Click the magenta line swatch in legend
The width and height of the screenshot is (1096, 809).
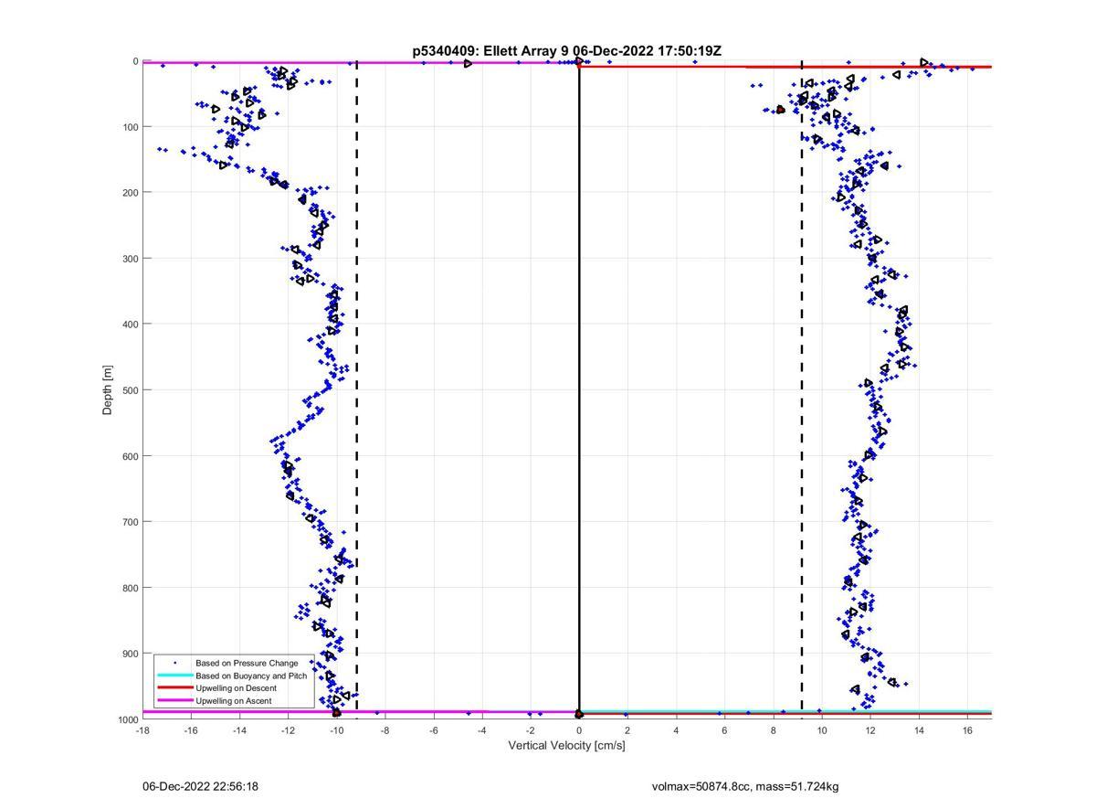(174, 701)
